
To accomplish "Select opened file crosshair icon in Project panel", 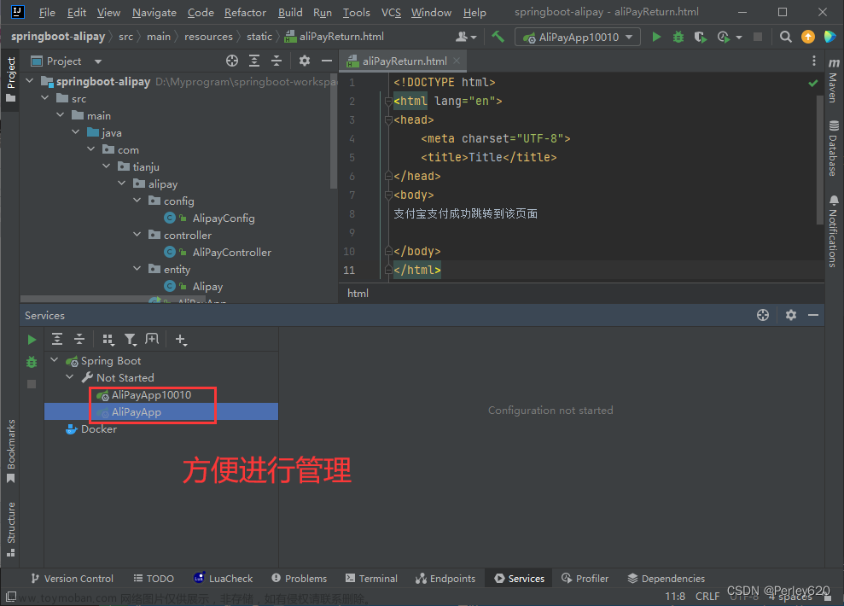I will pyautogui.click(x=232, y=61).
